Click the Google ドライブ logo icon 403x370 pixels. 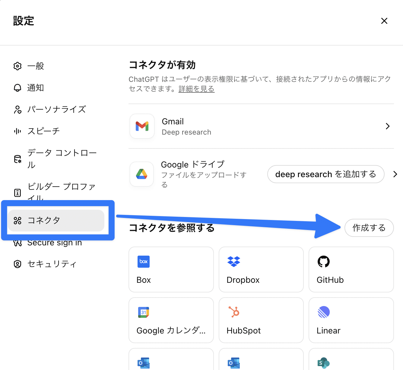[142, 174]
